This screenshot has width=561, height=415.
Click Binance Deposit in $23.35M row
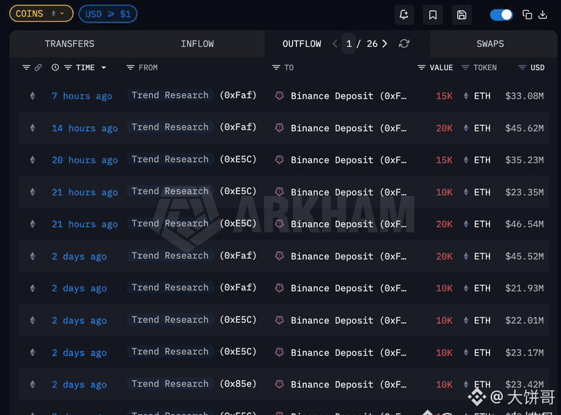(349, 192)
